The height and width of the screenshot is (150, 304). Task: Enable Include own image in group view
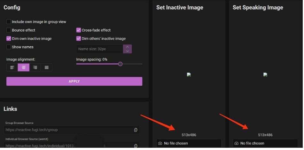pos(9,22)
